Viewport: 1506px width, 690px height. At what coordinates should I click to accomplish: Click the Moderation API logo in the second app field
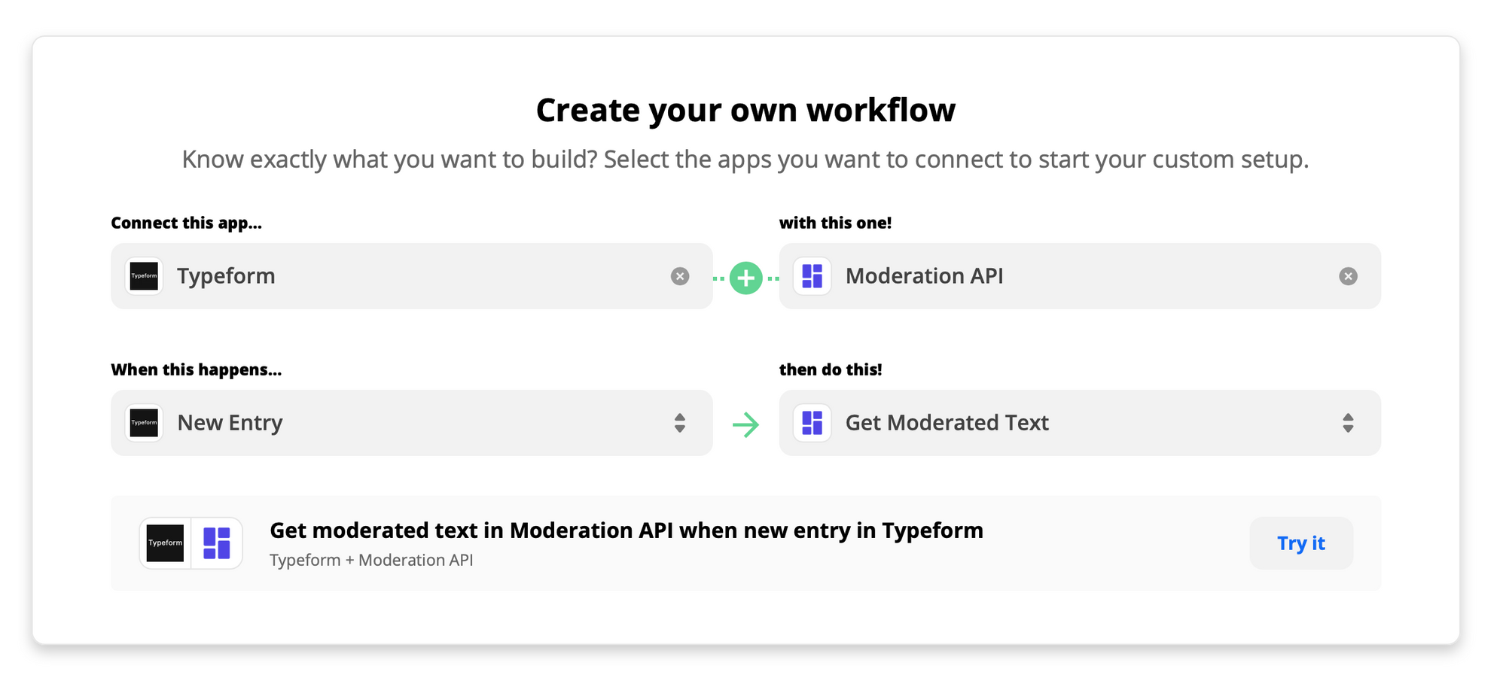click(812, 276)
